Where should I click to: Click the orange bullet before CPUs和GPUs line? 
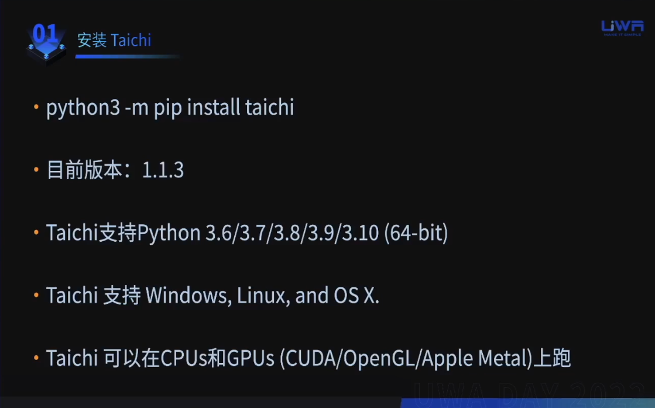click(36, 358)
